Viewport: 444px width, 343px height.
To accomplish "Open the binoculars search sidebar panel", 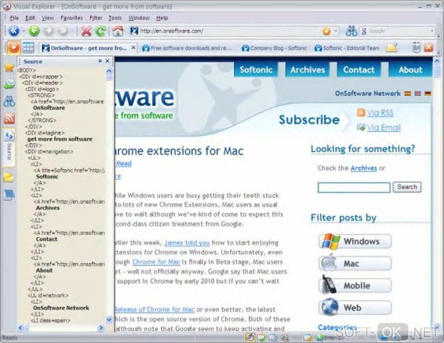I will (x=9, y=101).
